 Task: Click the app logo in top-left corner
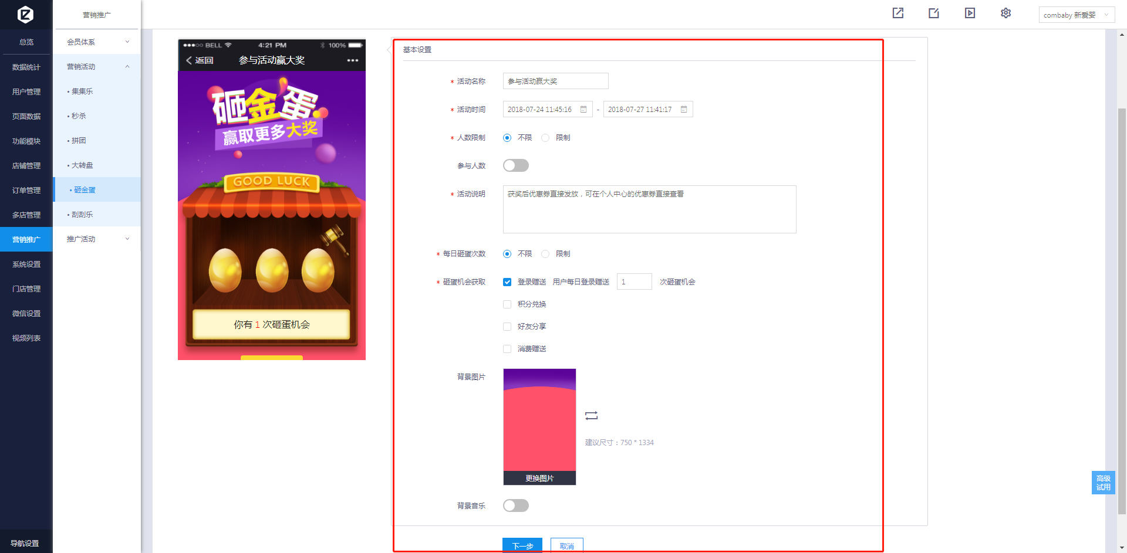(x=25, y=14)
